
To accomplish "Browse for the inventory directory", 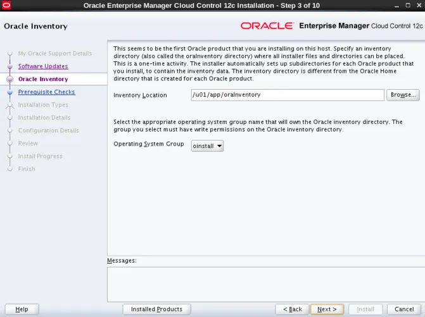I will [x=403, y=95].
